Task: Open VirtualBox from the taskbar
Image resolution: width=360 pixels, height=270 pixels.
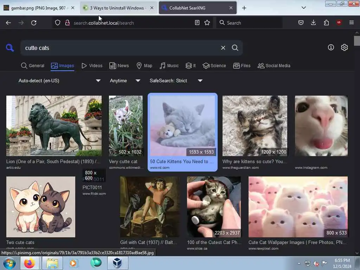Action: [x=117, y=263]
